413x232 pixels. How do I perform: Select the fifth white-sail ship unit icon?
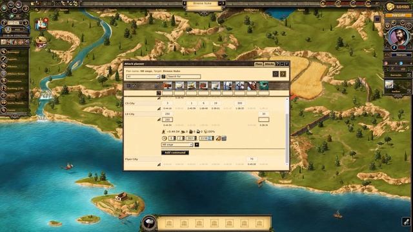(x=216, y=86)
